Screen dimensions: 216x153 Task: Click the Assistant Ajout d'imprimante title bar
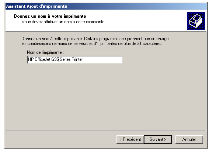106,6
